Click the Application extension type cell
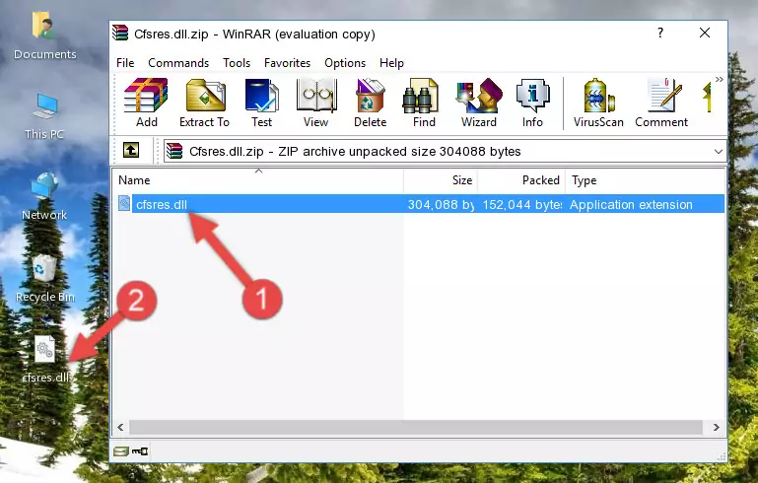The image size is (758, 483). [631, 204]
